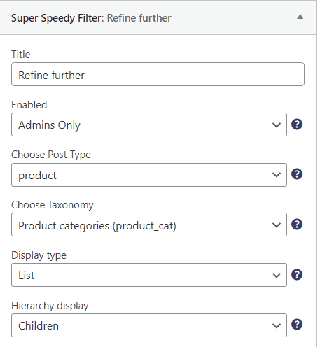Click the Enabled field label
This screenshot has width=320, height=347.
(x=29, y=105)
